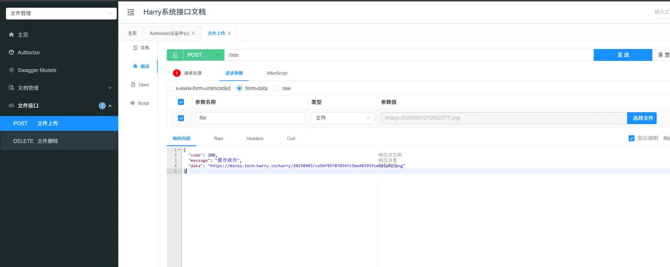Select the x-www-form-urlencoded radio button
Viewport: 670px width, 267px height.
170,88
